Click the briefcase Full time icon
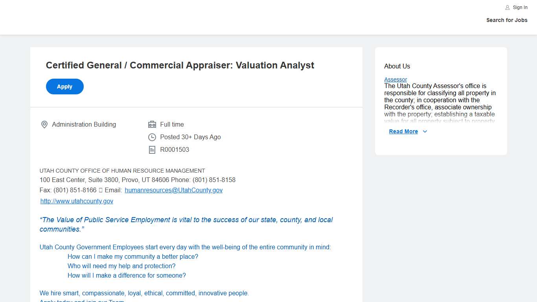 (x=152, y=125)
